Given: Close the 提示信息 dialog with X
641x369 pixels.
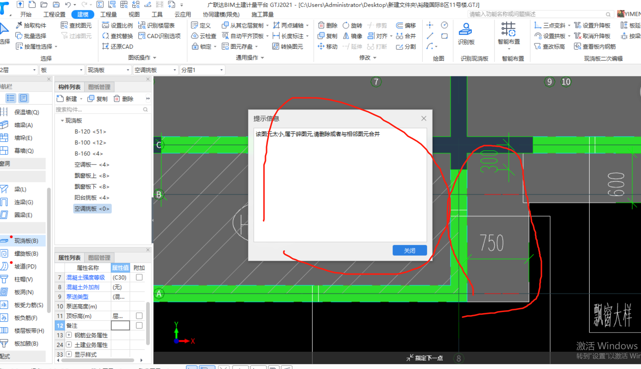Looking at the screenshot, I should click(x=424, y=118).
